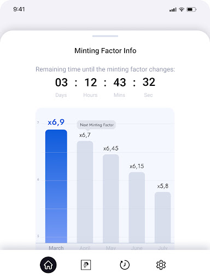Select the blue March bar
Screen dimensions: 210x280
point(56,186)
